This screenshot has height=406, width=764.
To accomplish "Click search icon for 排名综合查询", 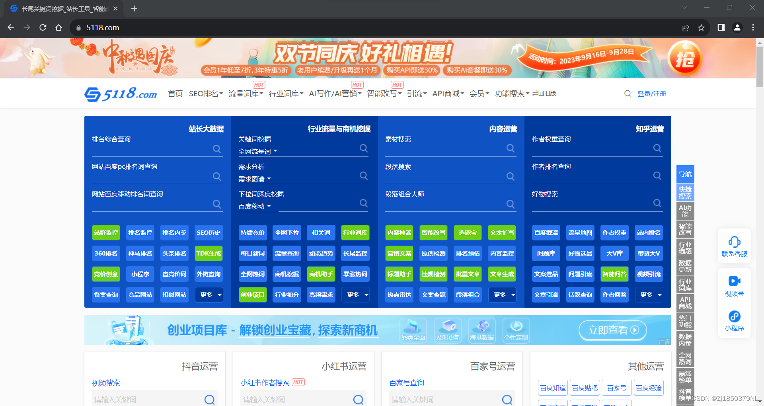I will 217,149.
